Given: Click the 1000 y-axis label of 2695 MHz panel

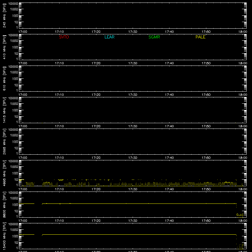Looking at the screenshot, I should (14, 135).
